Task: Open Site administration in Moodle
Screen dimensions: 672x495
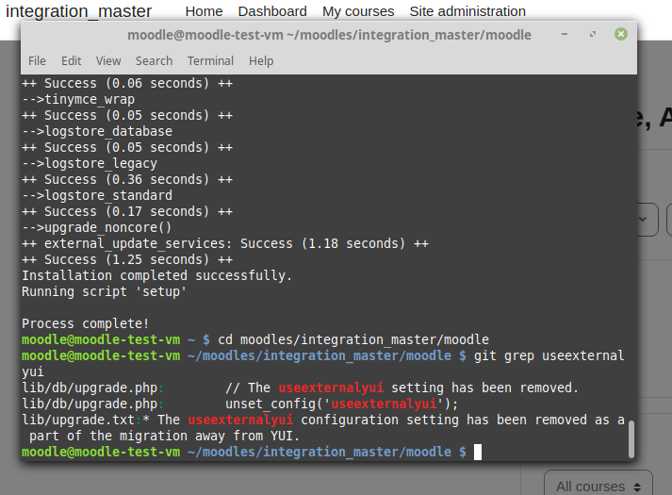Action: point(467,11)
